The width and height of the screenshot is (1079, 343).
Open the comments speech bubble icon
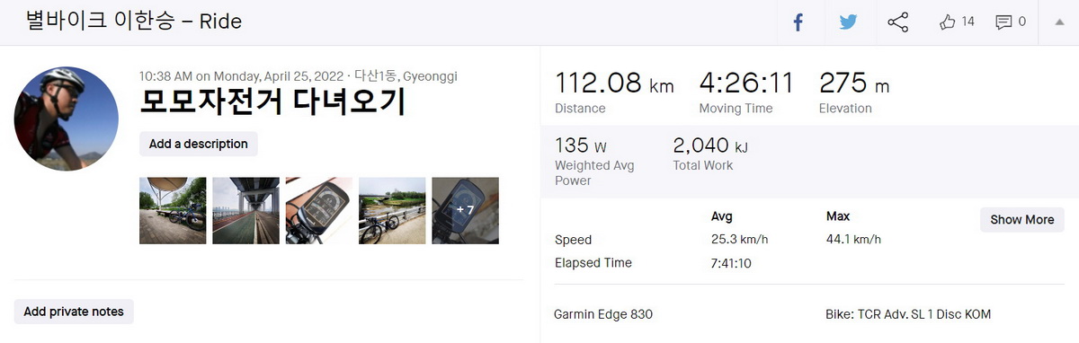[x=1004, y=22]
